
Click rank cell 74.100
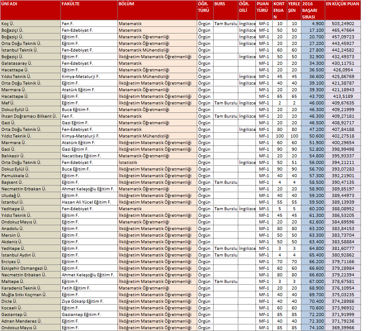tap(313, 328)
